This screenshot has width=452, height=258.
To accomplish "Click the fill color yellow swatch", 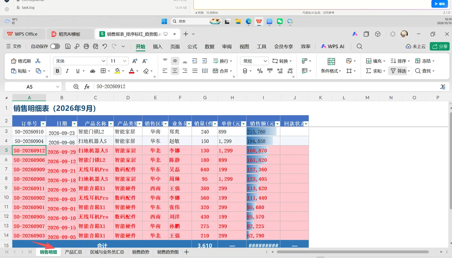I will (x=117, y=71).
